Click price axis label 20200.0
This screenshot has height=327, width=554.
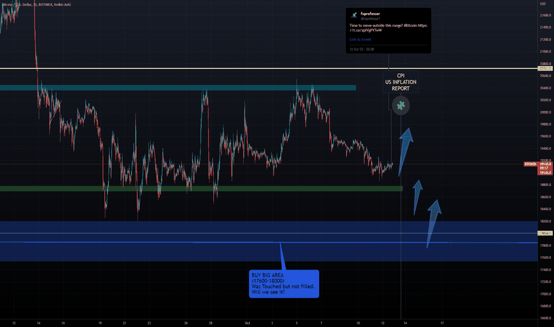[x=545, y=100]
